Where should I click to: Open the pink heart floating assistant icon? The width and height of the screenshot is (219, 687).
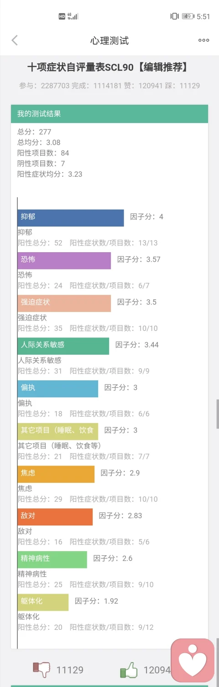pyautogui.click(x=193, y=660)
